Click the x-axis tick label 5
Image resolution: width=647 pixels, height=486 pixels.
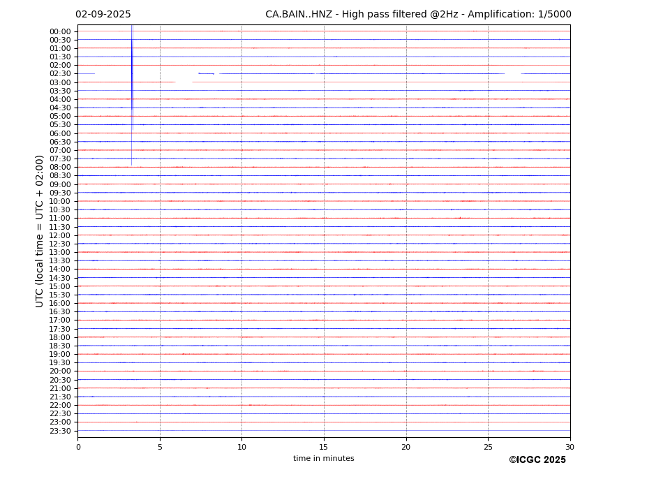160,447
